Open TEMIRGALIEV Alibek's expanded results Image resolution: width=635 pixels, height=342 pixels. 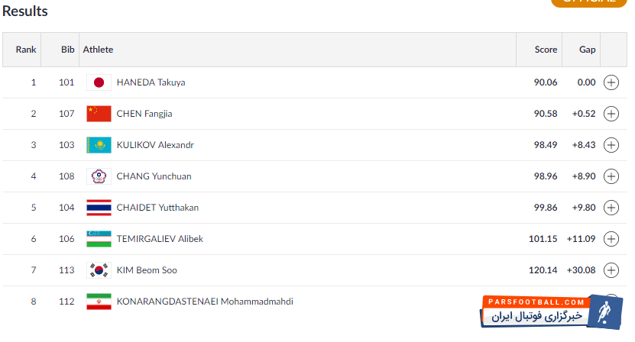[611, 239]
